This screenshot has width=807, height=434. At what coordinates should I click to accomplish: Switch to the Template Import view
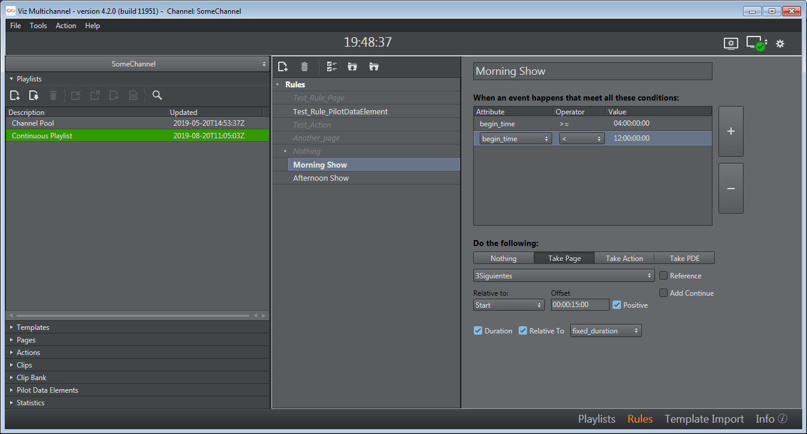[x=704, y=419]
